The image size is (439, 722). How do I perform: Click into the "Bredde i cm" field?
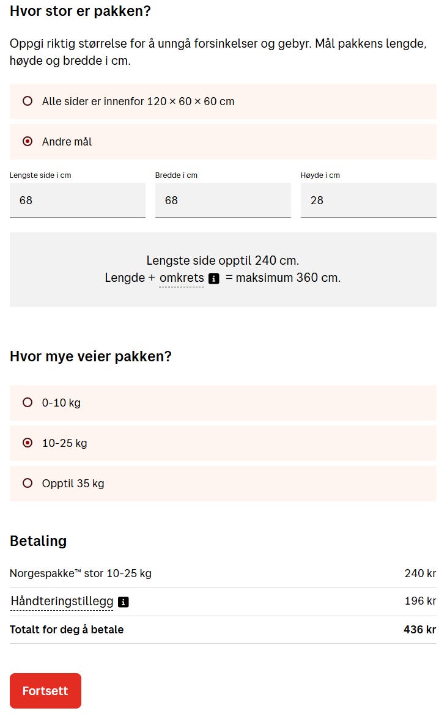(223, 201)
